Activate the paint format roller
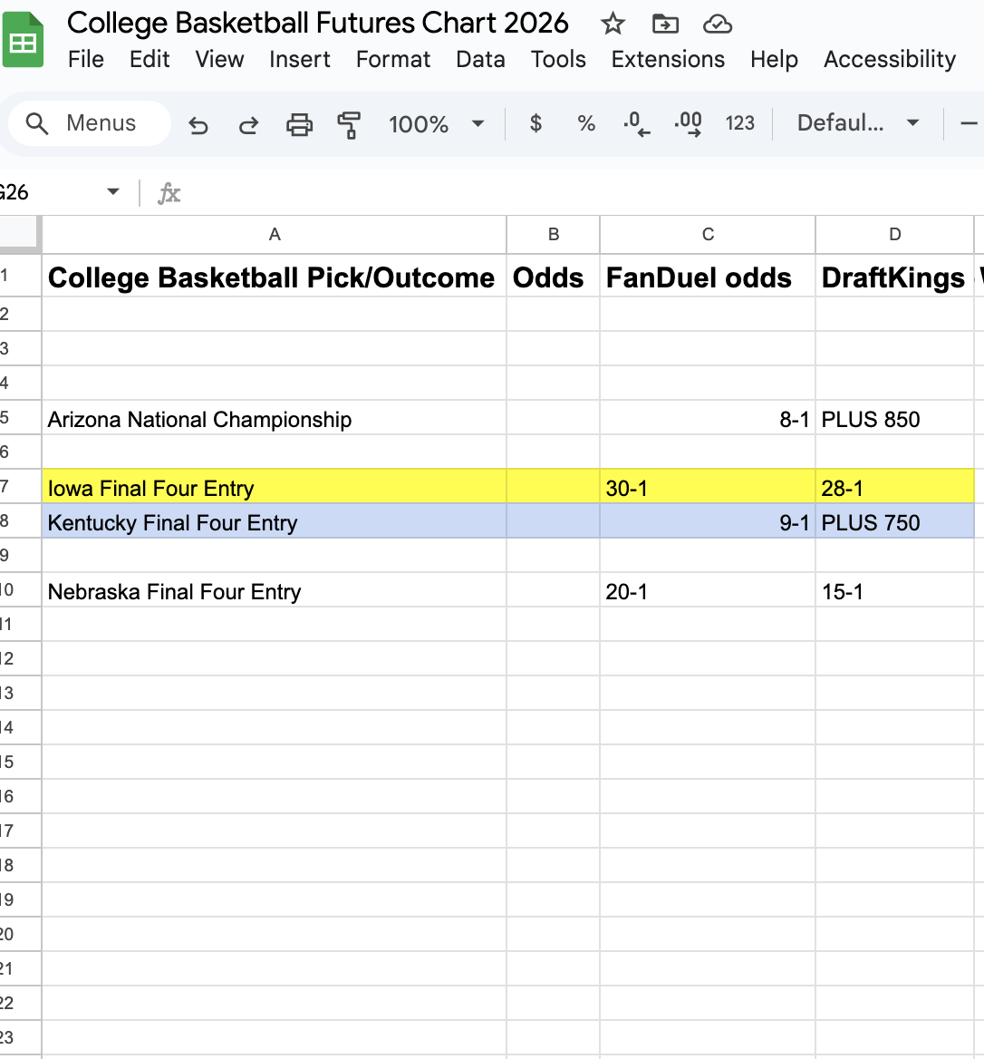The height and width of the screenshot is (1059, 984). [349, 124]
